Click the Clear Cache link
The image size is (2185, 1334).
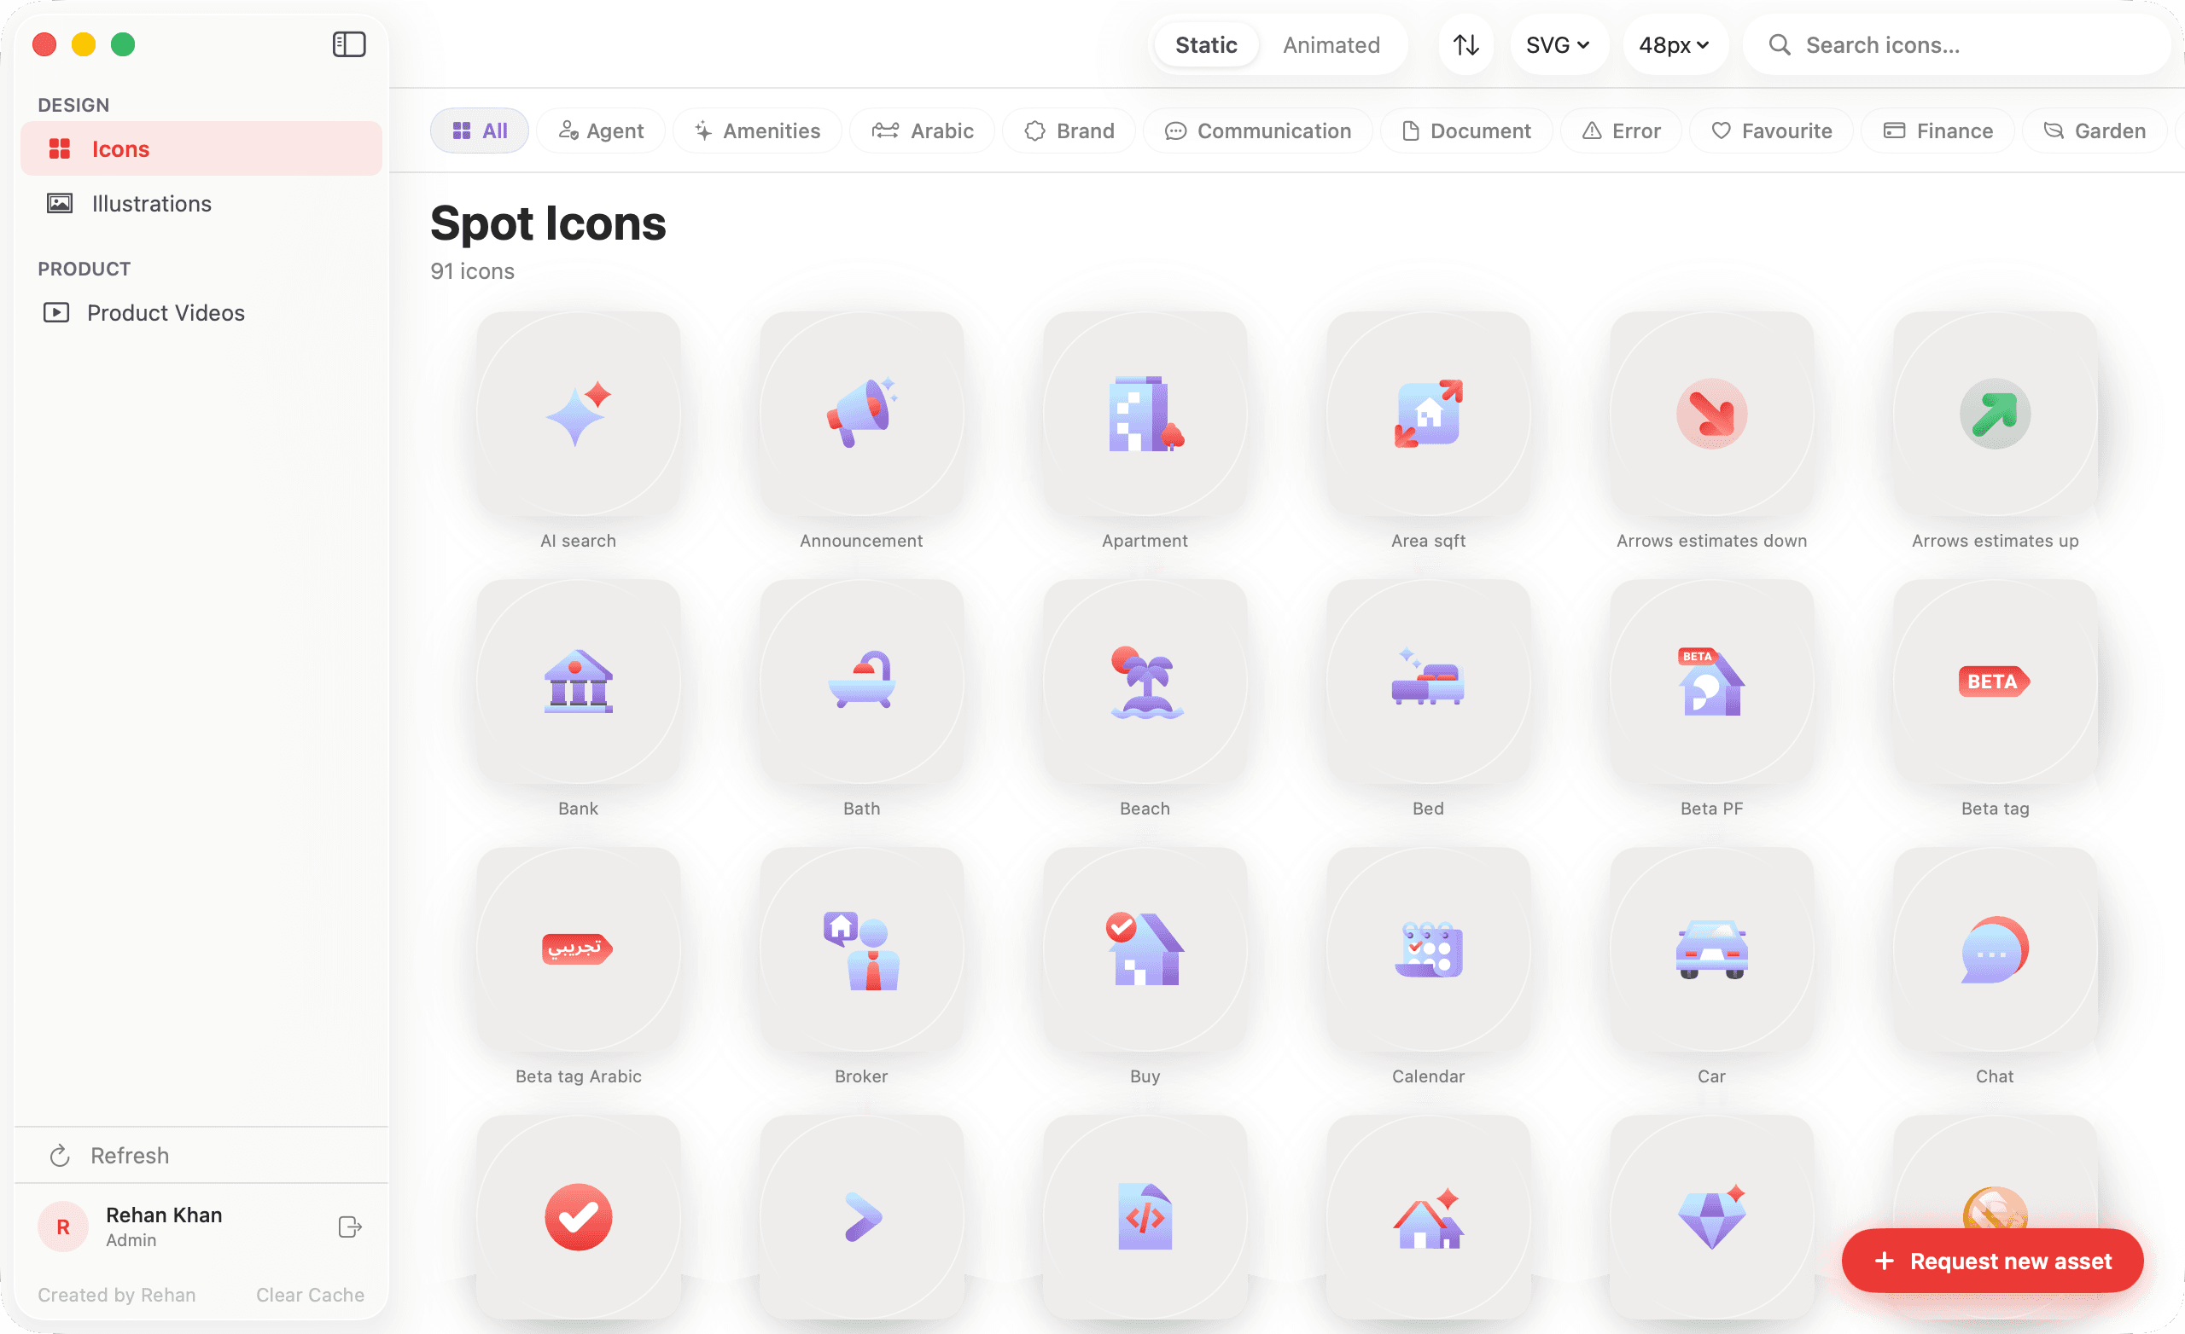pos(310,1295)
